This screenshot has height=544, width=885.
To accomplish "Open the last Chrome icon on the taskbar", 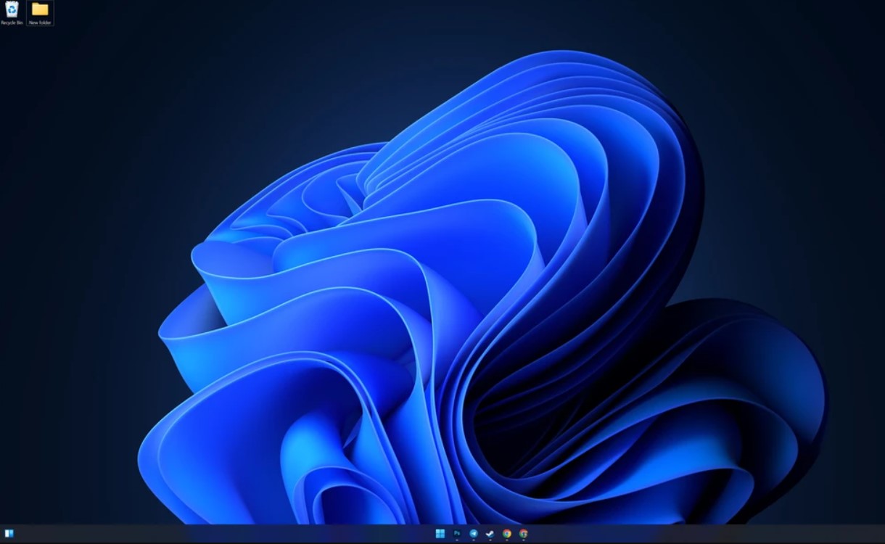I will (524, 534).
